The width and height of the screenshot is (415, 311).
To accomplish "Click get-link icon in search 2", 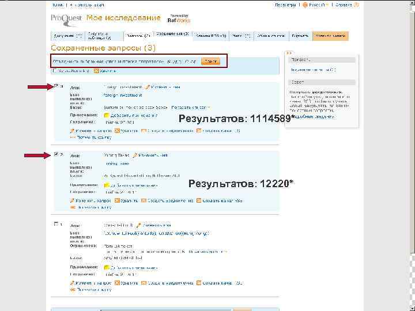I will (x=73, y=207).
